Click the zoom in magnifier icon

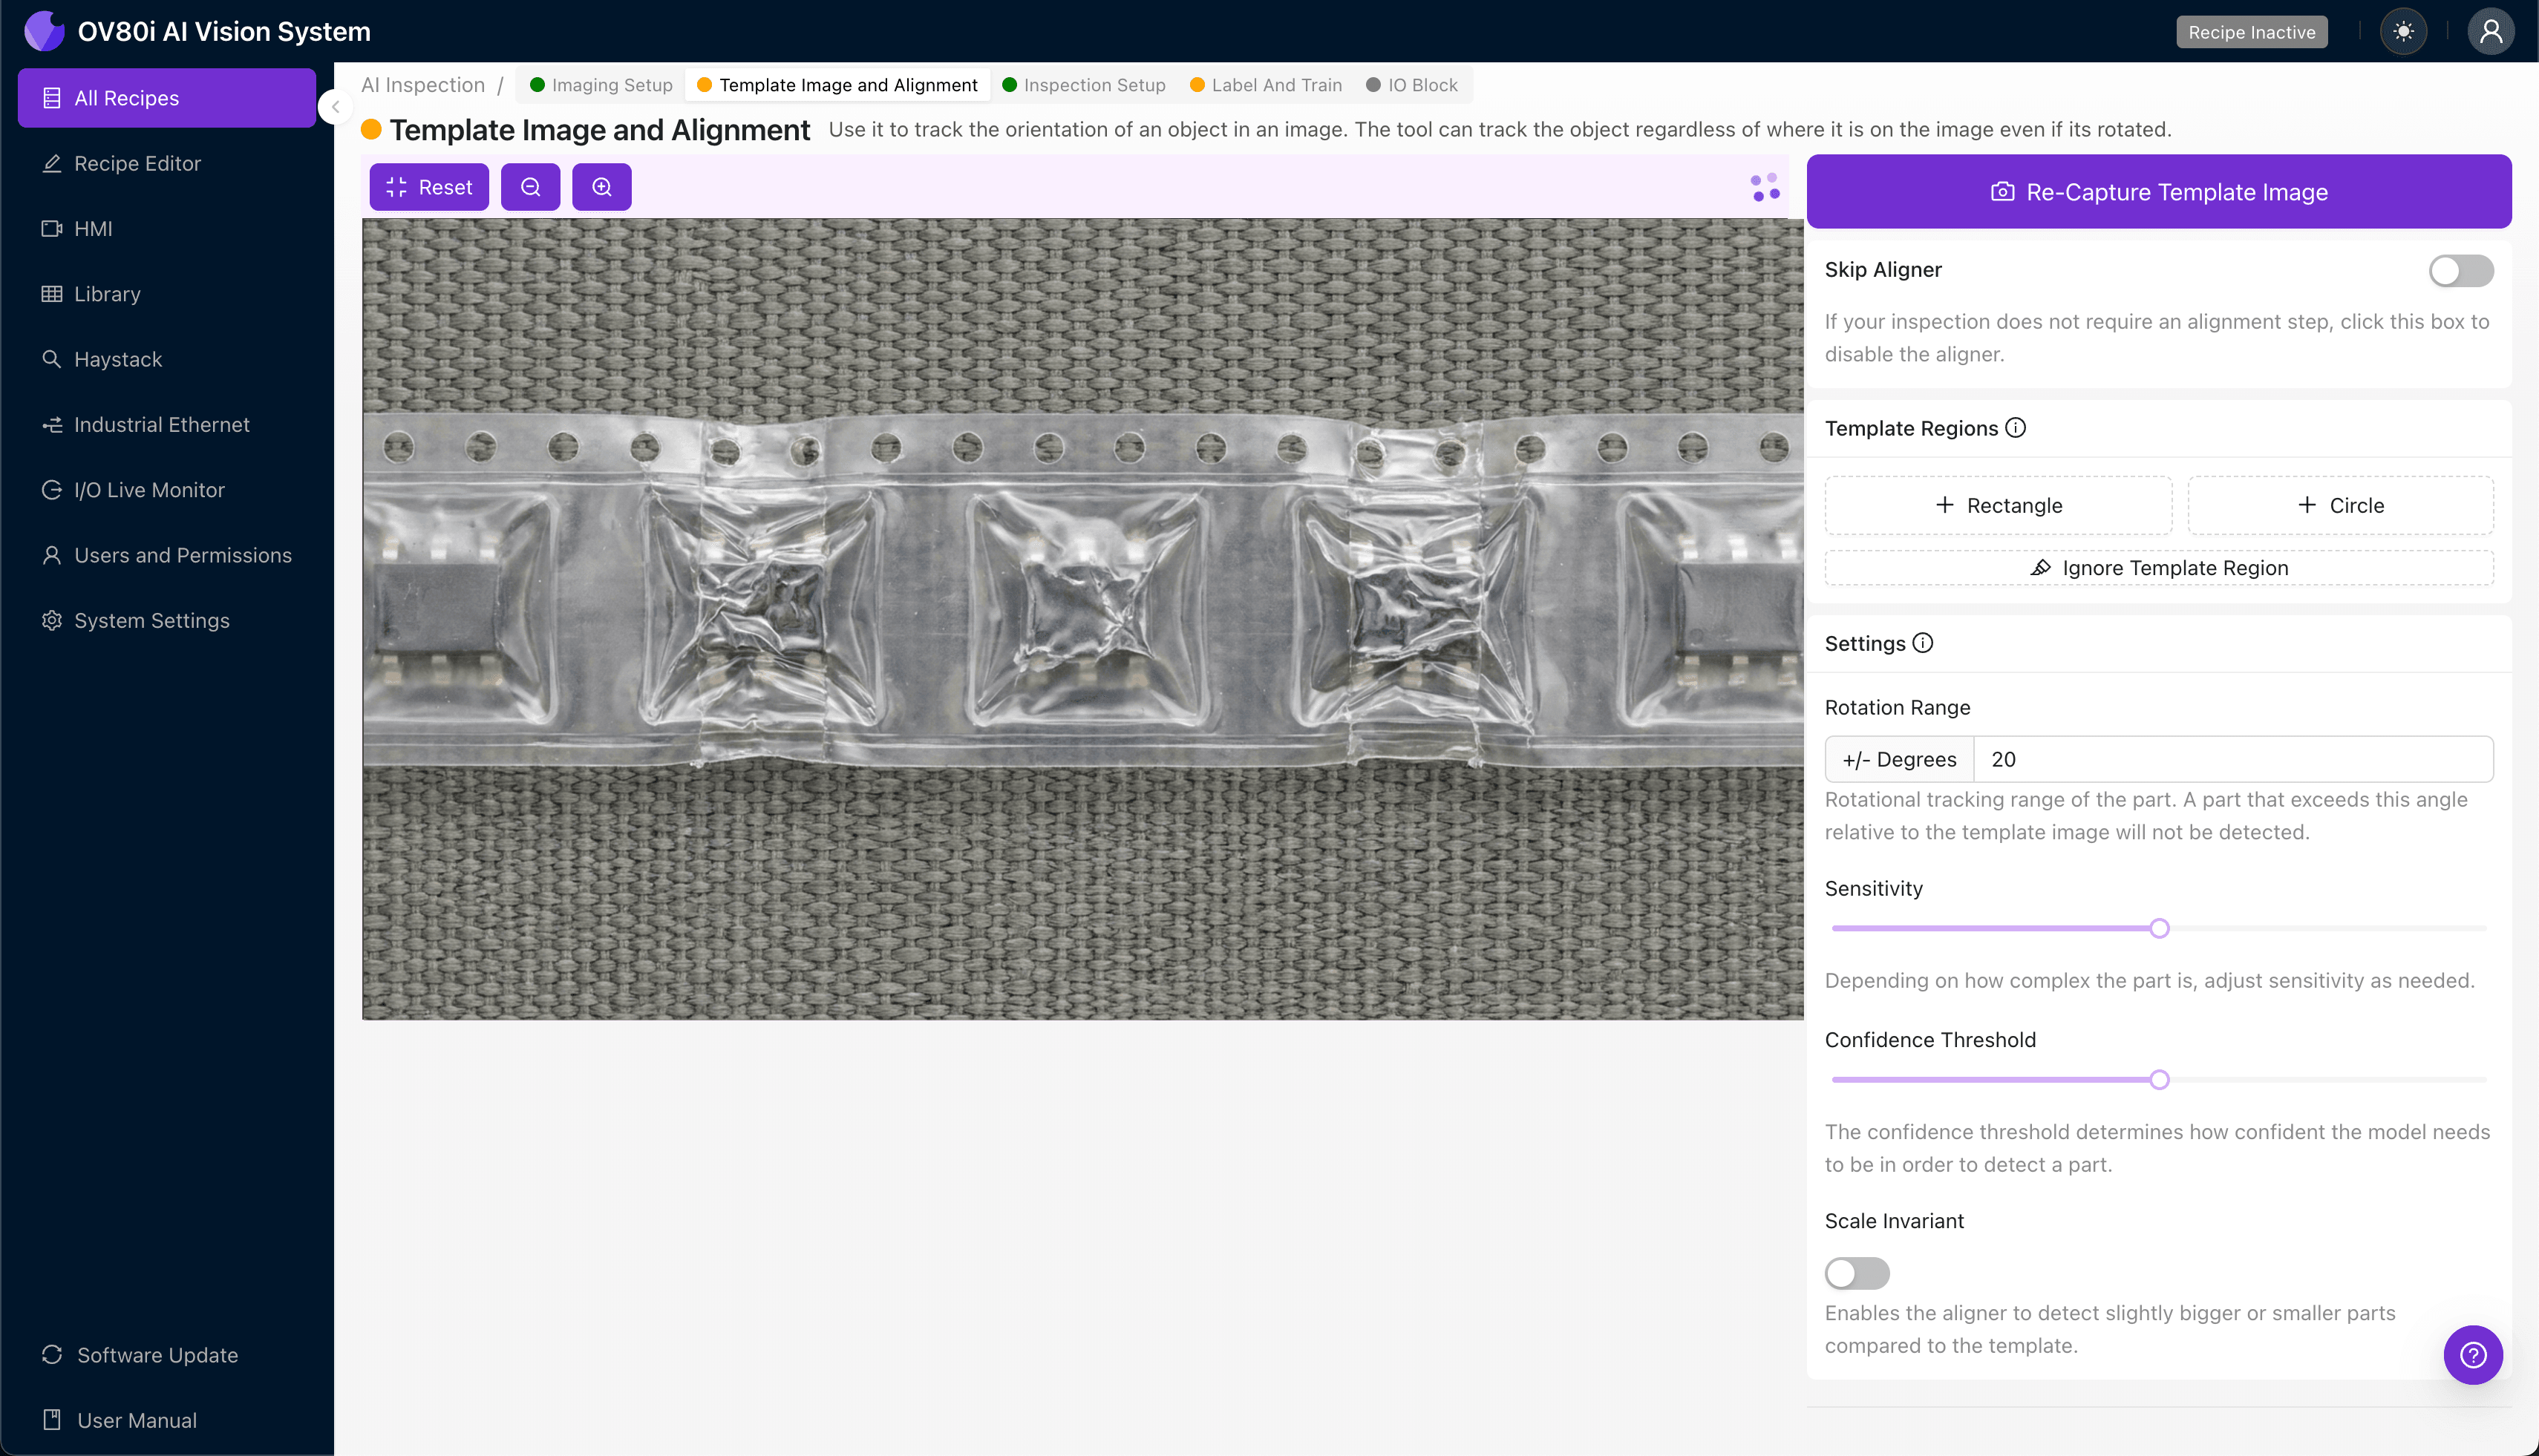coord(601,187)
